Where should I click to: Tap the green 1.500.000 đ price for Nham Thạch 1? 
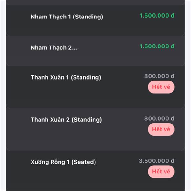157,16
